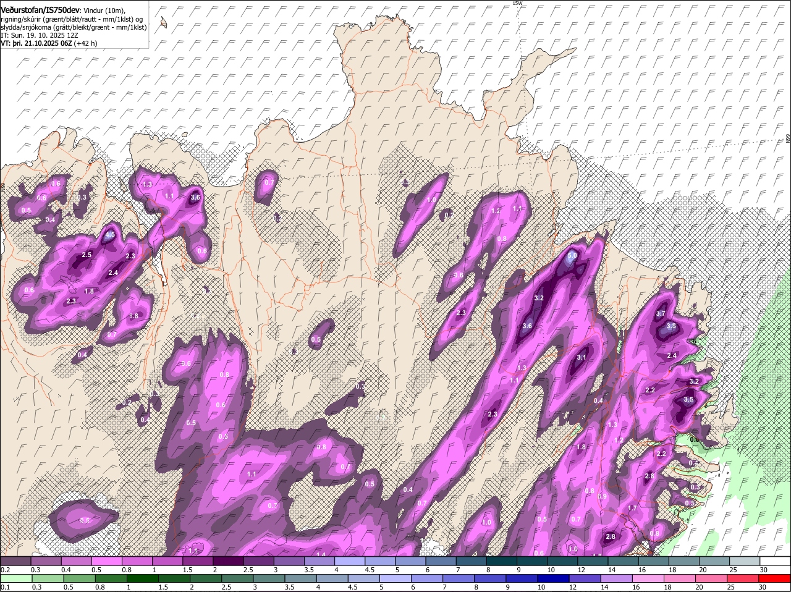Viewport: 791px width, 592px height.
Task: Select the bright pink snow swatch for 0.5–0.8
Action: [106, 561]
